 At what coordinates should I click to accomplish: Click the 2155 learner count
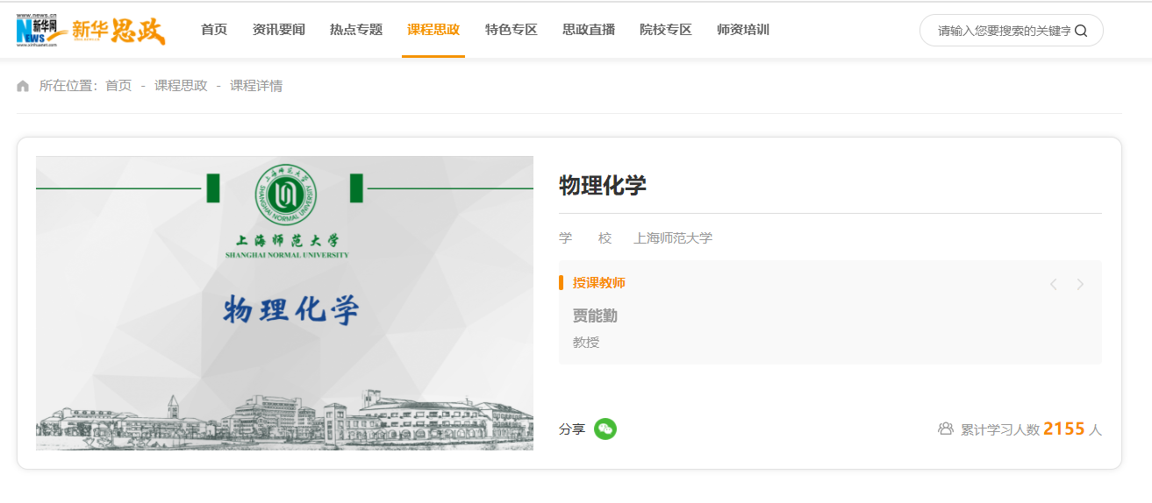coord(1064,429)
